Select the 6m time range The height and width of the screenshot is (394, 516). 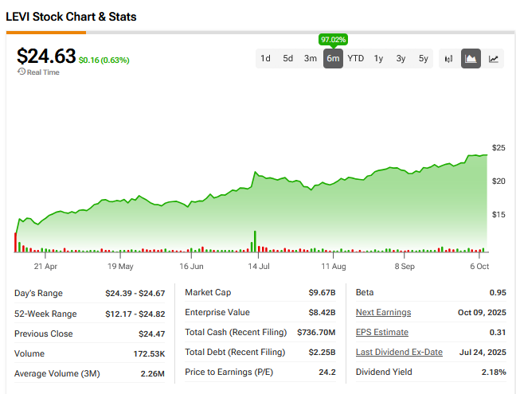pos(333,58)
